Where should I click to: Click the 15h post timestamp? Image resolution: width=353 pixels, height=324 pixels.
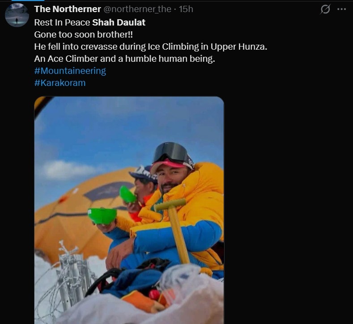[186, 9]
